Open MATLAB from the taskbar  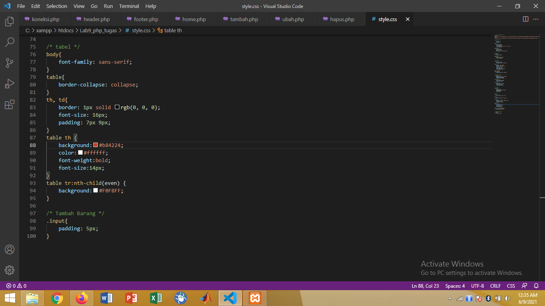pyautogui.click(x=205, y=298)
